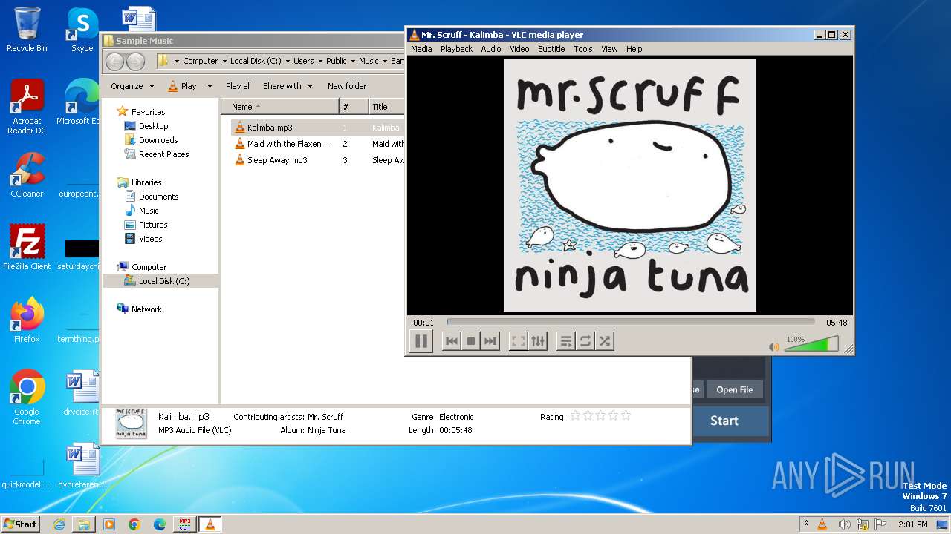Open the VLC View menu
951x534 pixels.
[609, 49]
